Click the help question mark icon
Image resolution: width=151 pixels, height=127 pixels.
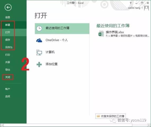click(x=131, y=3)
